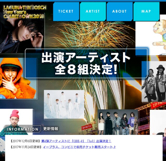Select the five-member group in white outfits photo
Viewport: 166px width, 161px height.
64,104
